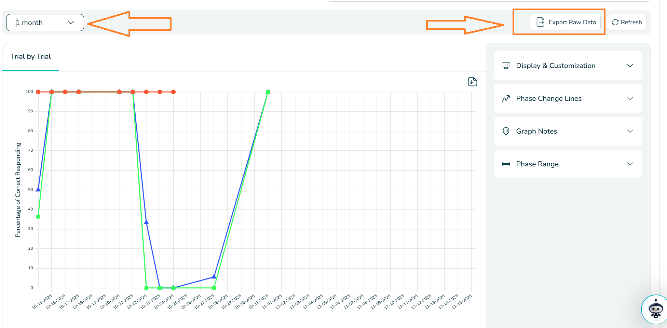Click the Graph Notes pin icon

click(506, 131)
